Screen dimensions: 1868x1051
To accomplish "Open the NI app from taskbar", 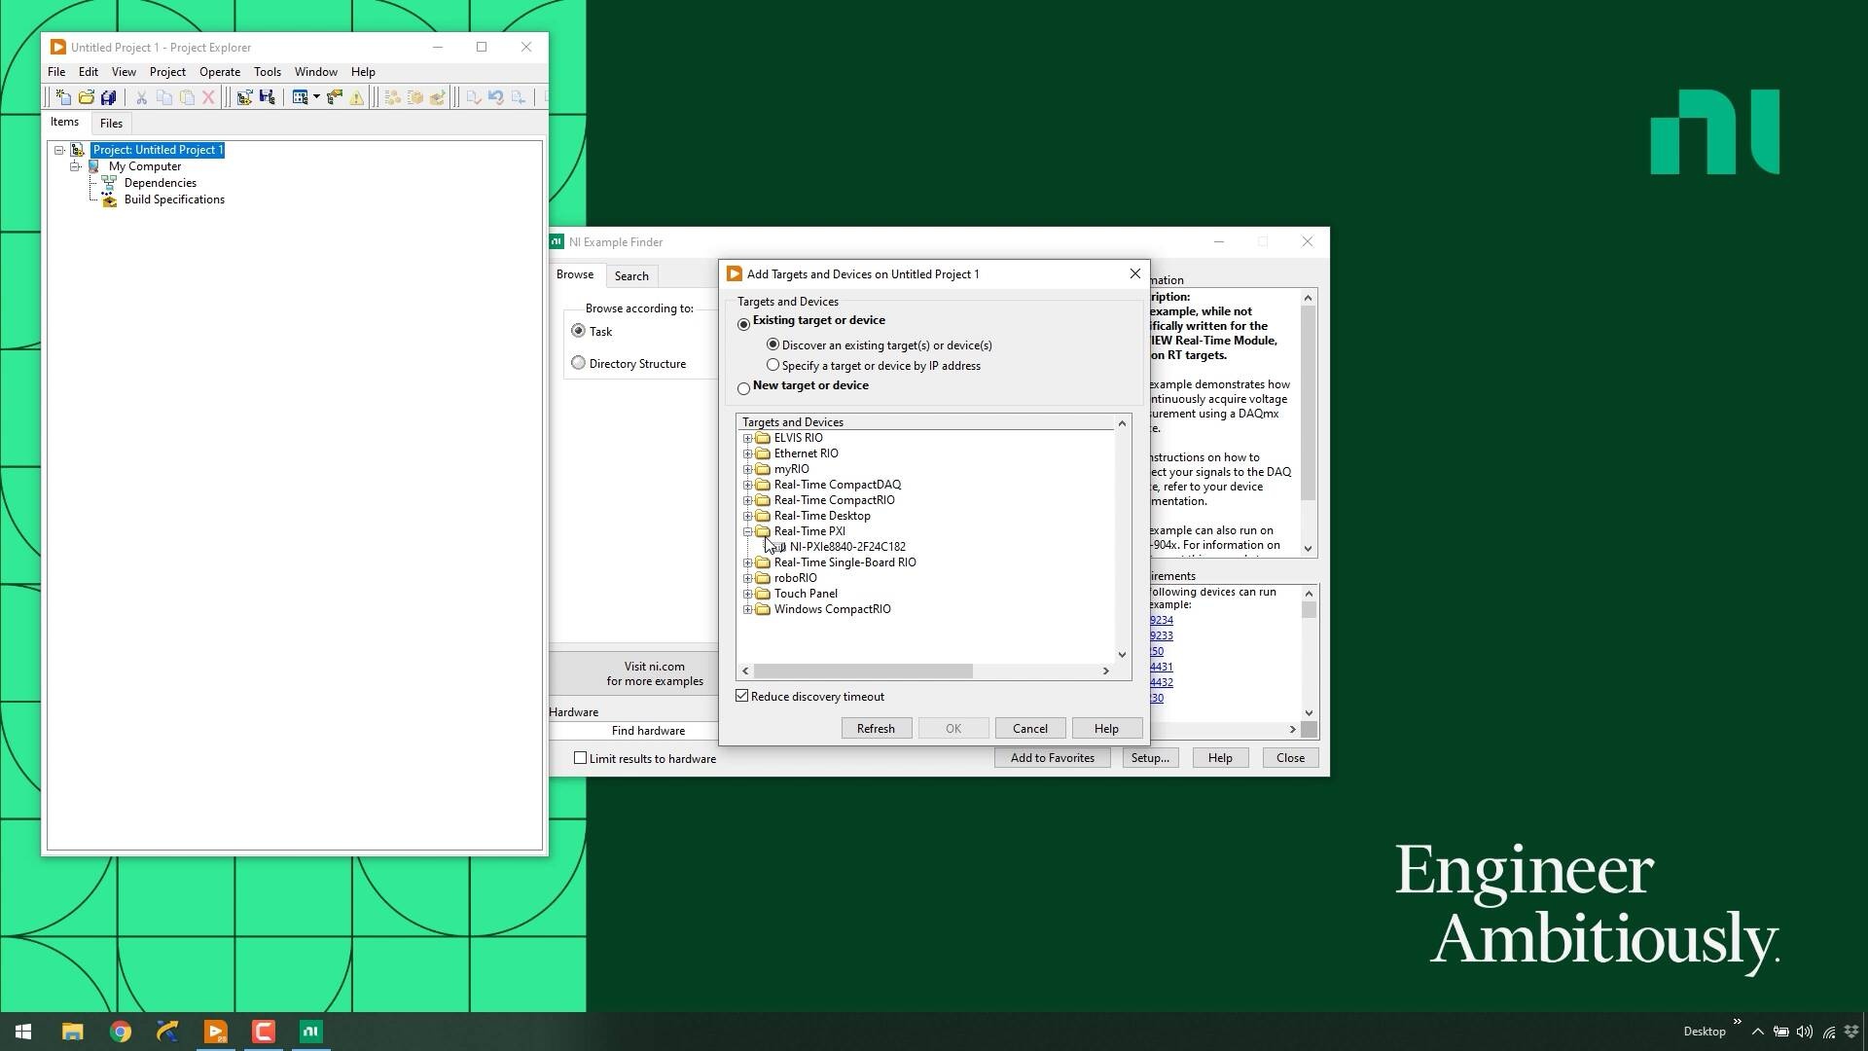I will point(310,1032).
